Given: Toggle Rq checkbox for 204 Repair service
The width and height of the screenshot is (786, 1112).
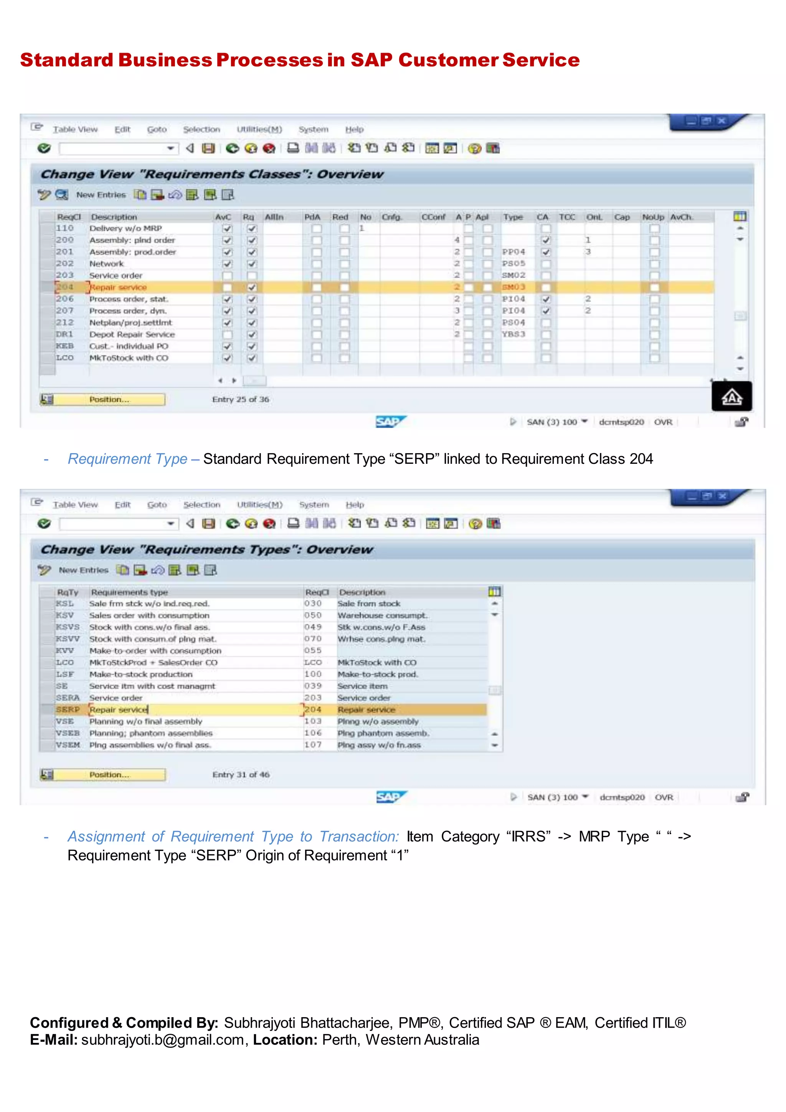Looking at the screenshot, I should [x=252, y=287].
